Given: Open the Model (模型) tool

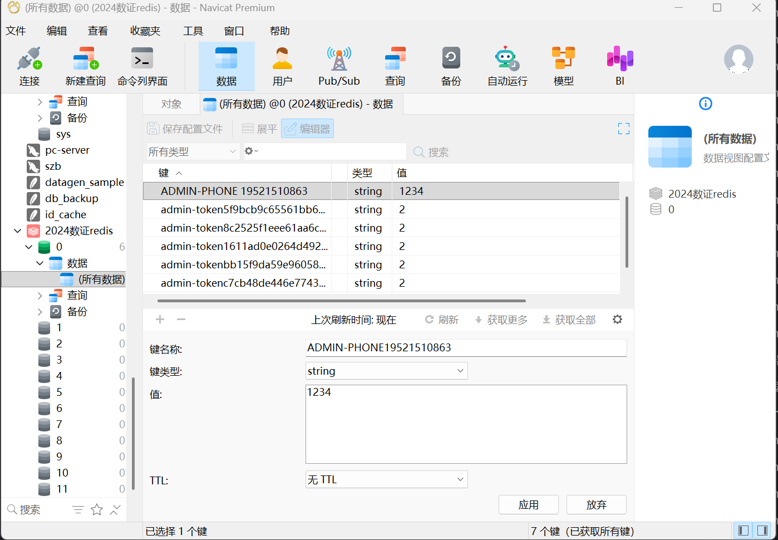Looking at the screenshot, I should click(x=563, y=66).
